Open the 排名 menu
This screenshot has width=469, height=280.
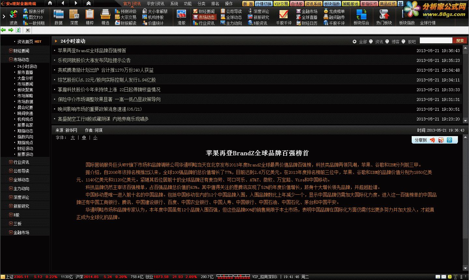215,4
